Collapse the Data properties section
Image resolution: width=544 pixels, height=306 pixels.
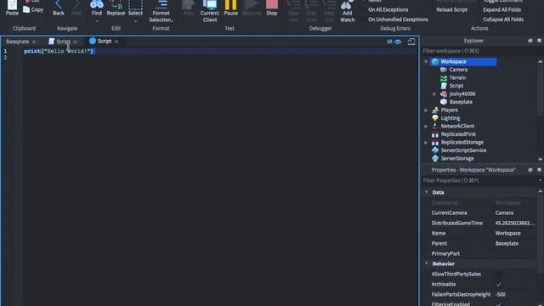pyautogui.click(x=427, y=192)
